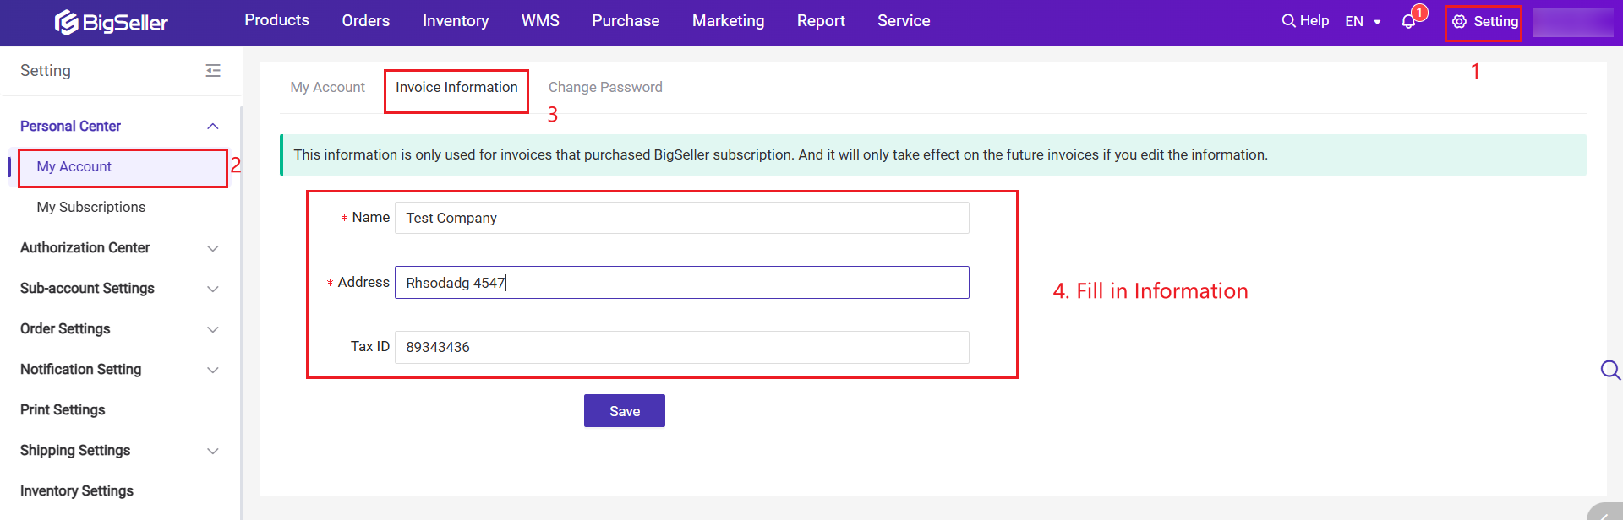Open the Inventory menu

tap(456, 21)
